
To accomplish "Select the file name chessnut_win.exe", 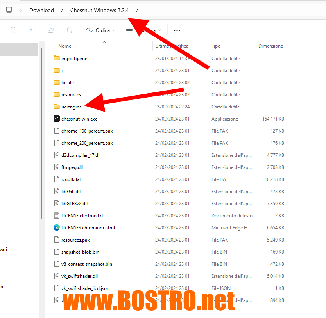I will pos(79,119).
